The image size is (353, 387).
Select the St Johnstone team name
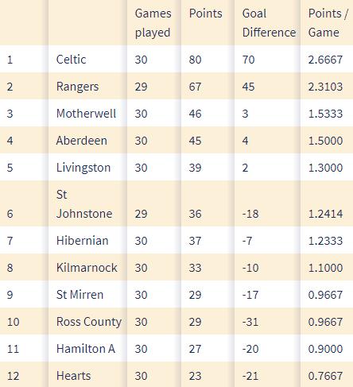click(84, 204)
